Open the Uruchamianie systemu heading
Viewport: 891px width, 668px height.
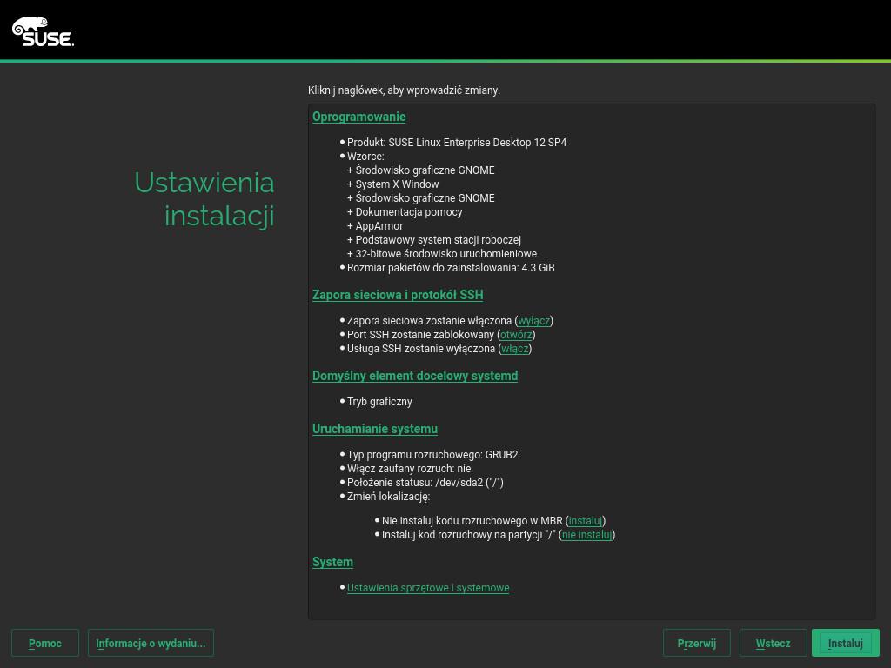tap(374, 429)
